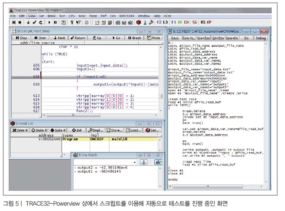Viewport: 285px width, 211px height.
Task: Click the blue info icon in Var.Watch window
Action: [x=144, y=162]
